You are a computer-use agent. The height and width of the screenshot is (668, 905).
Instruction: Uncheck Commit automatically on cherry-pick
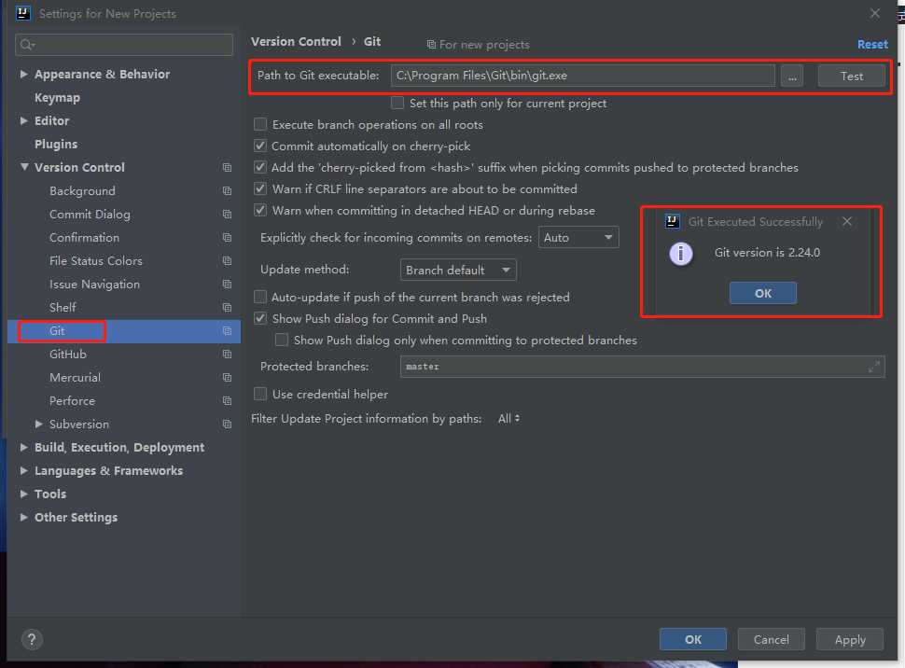[260, 146]
